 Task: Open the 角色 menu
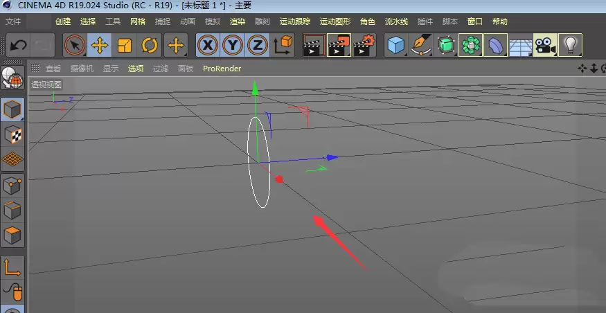click(x=368, y=21)
